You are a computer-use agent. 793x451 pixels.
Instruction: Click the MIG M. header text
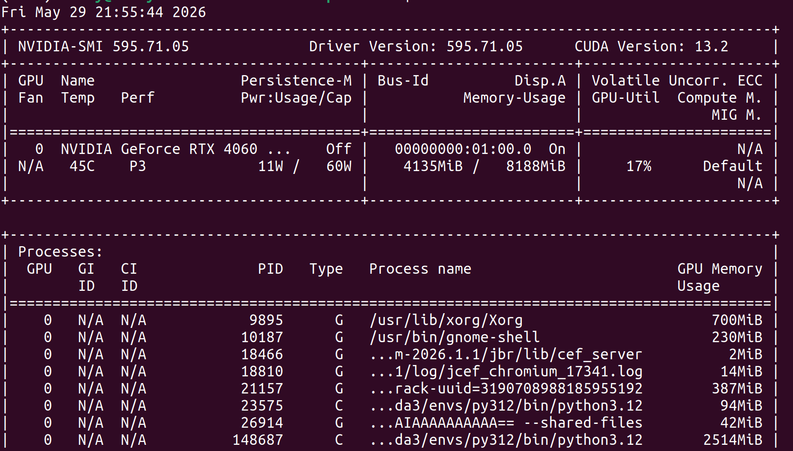tap(736, 115)
